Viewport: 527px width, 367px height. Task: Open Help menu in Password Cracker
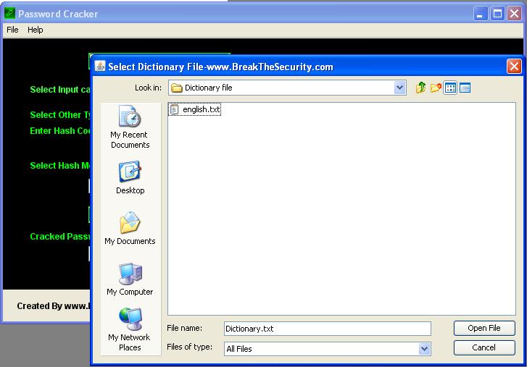(x=36, y=30)
